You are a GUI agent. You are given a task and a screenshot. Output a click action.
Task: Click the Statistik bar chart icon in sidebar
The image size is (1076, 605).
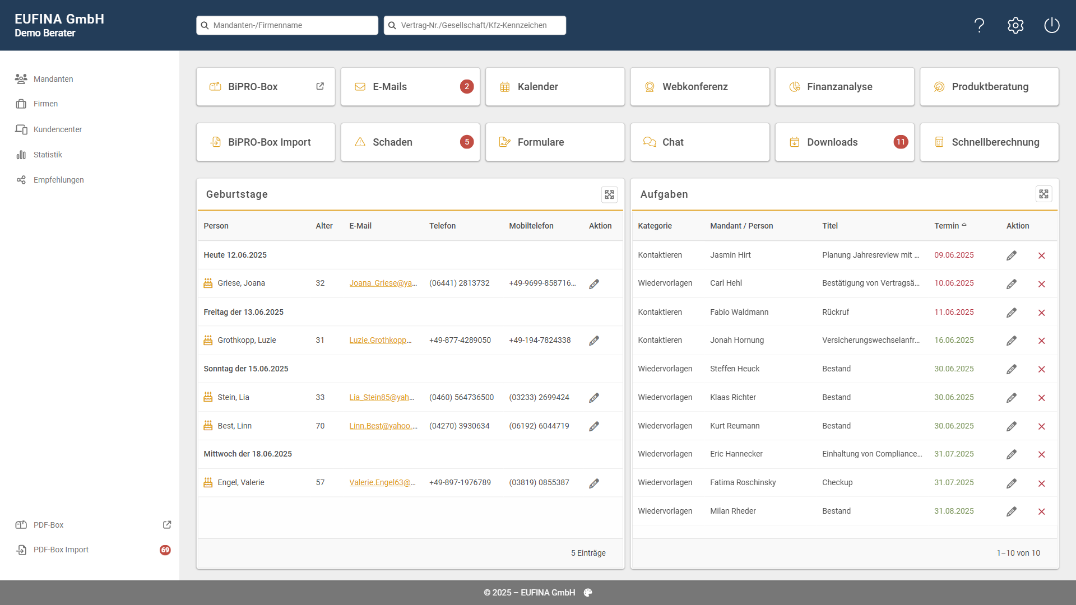point(21,155)
